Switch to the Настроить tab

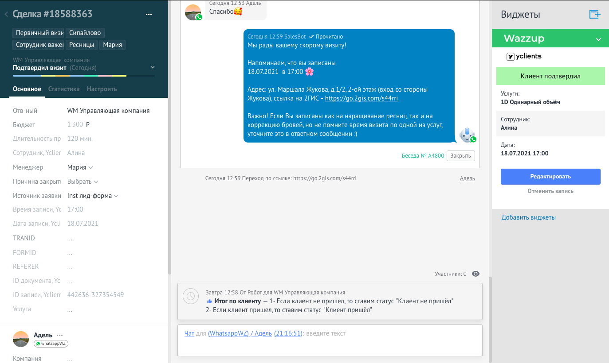[x=102, y=89]
